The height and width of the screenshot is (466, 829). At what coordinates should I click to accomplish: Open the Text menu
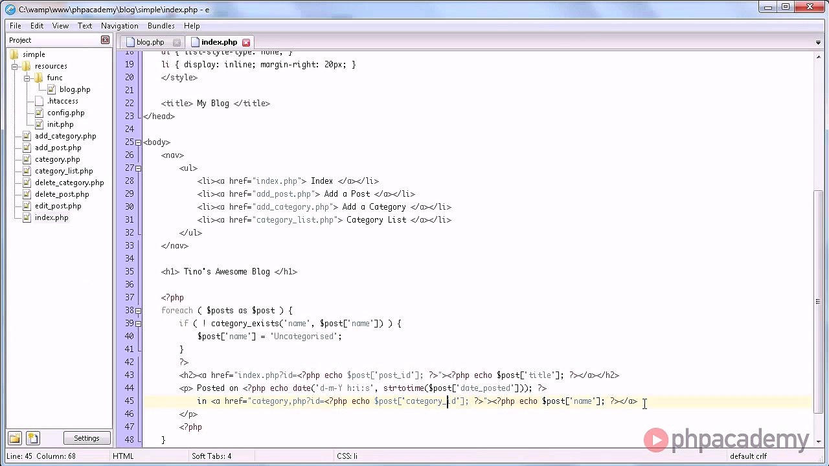tap(85, 26)
